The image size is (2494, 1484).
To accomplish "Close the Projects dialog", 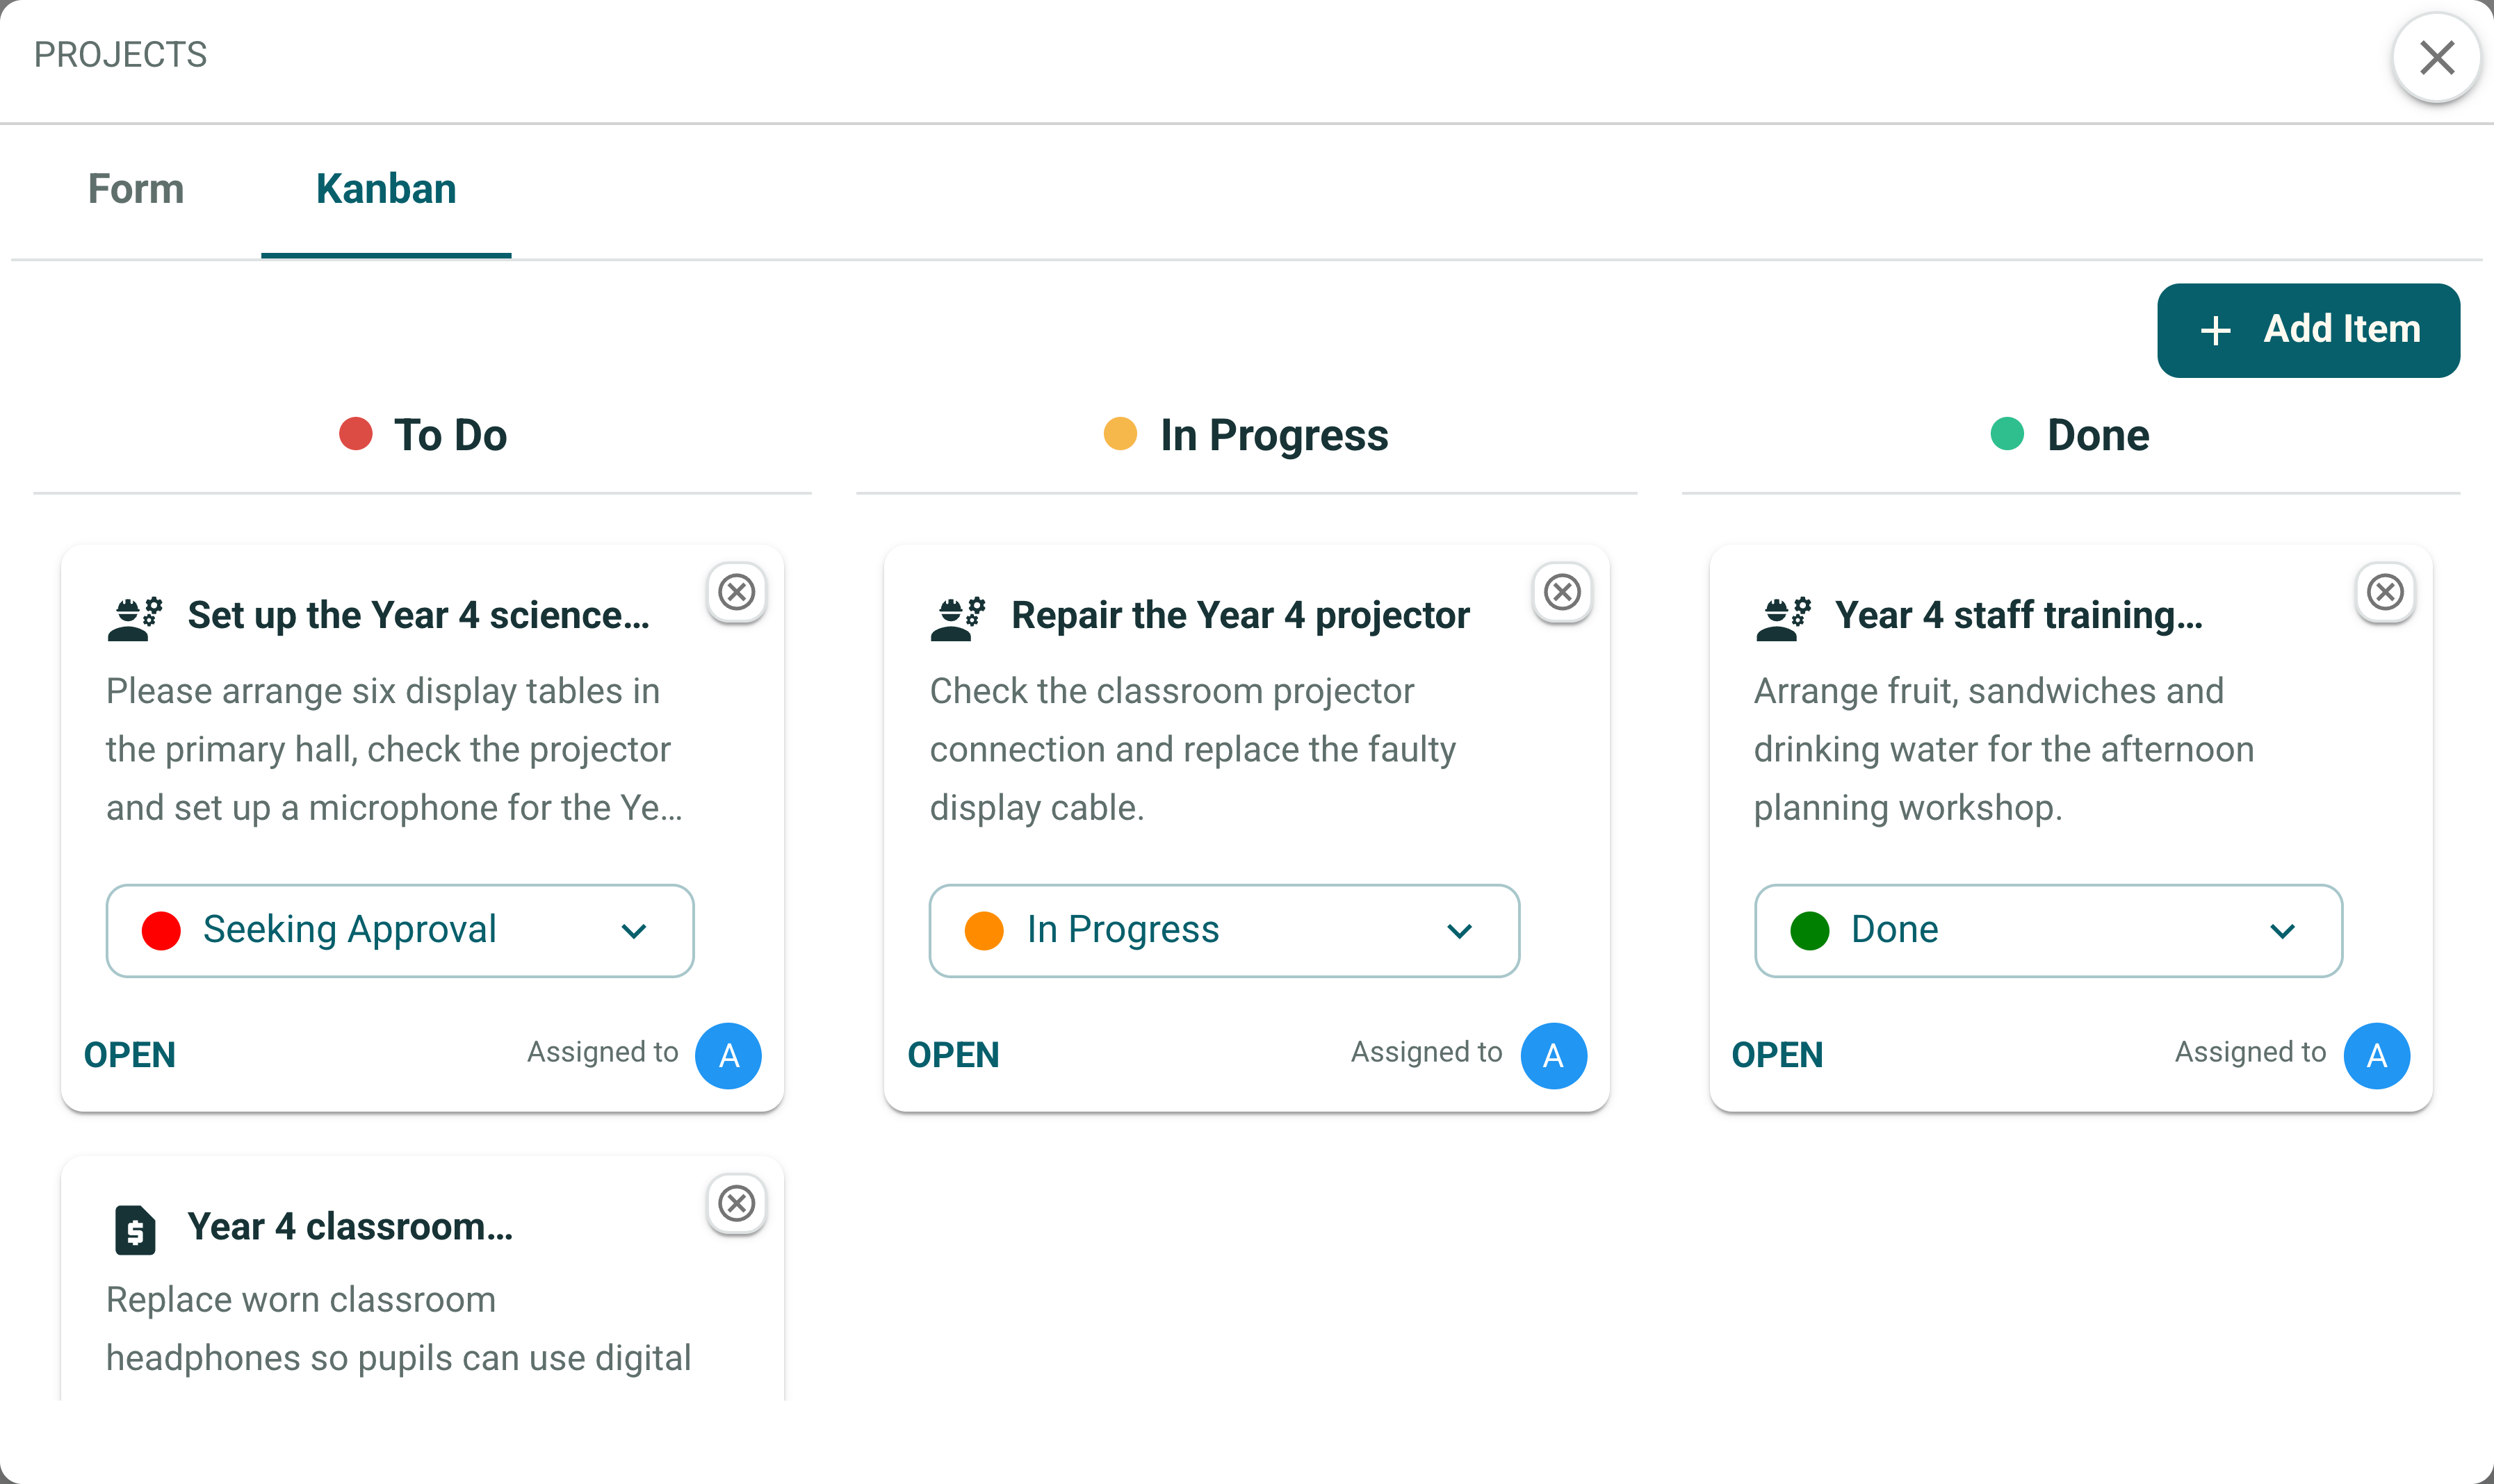I will 2436,57.
